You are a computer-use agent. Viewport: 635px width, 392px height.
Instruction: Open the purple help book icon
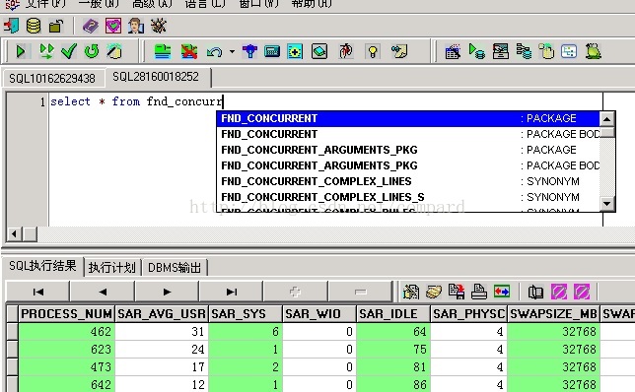tap(91, 26)
